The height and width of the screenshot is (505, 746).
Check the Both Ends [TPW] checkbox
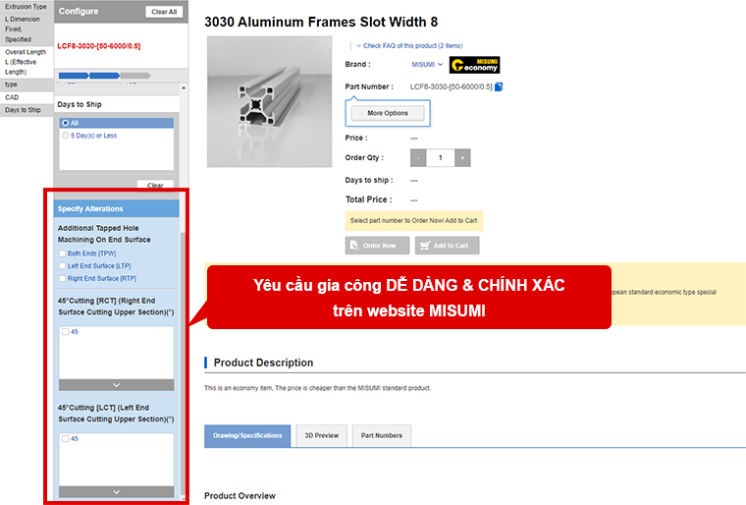[x=63, y=253]
